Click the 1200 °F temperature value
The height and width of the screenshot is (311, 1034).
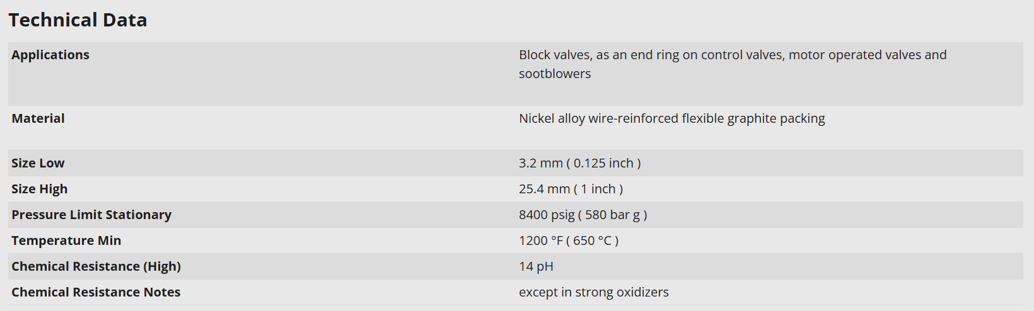tap(541, 240)
